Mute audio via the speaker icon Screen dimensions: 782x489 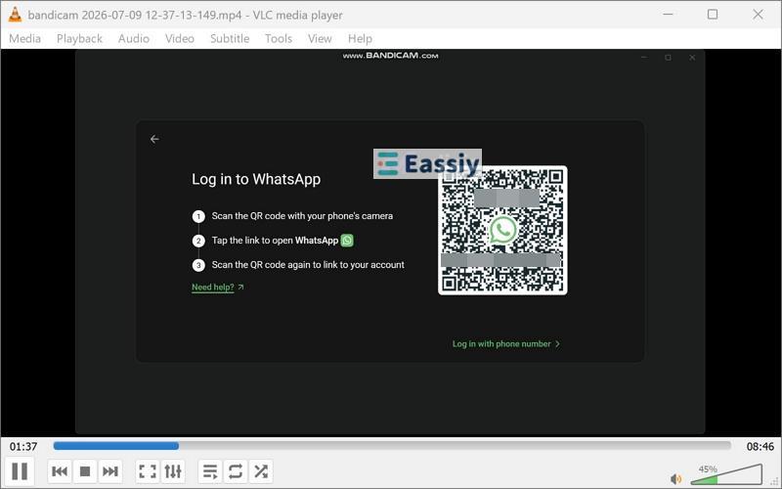[675, 479]
